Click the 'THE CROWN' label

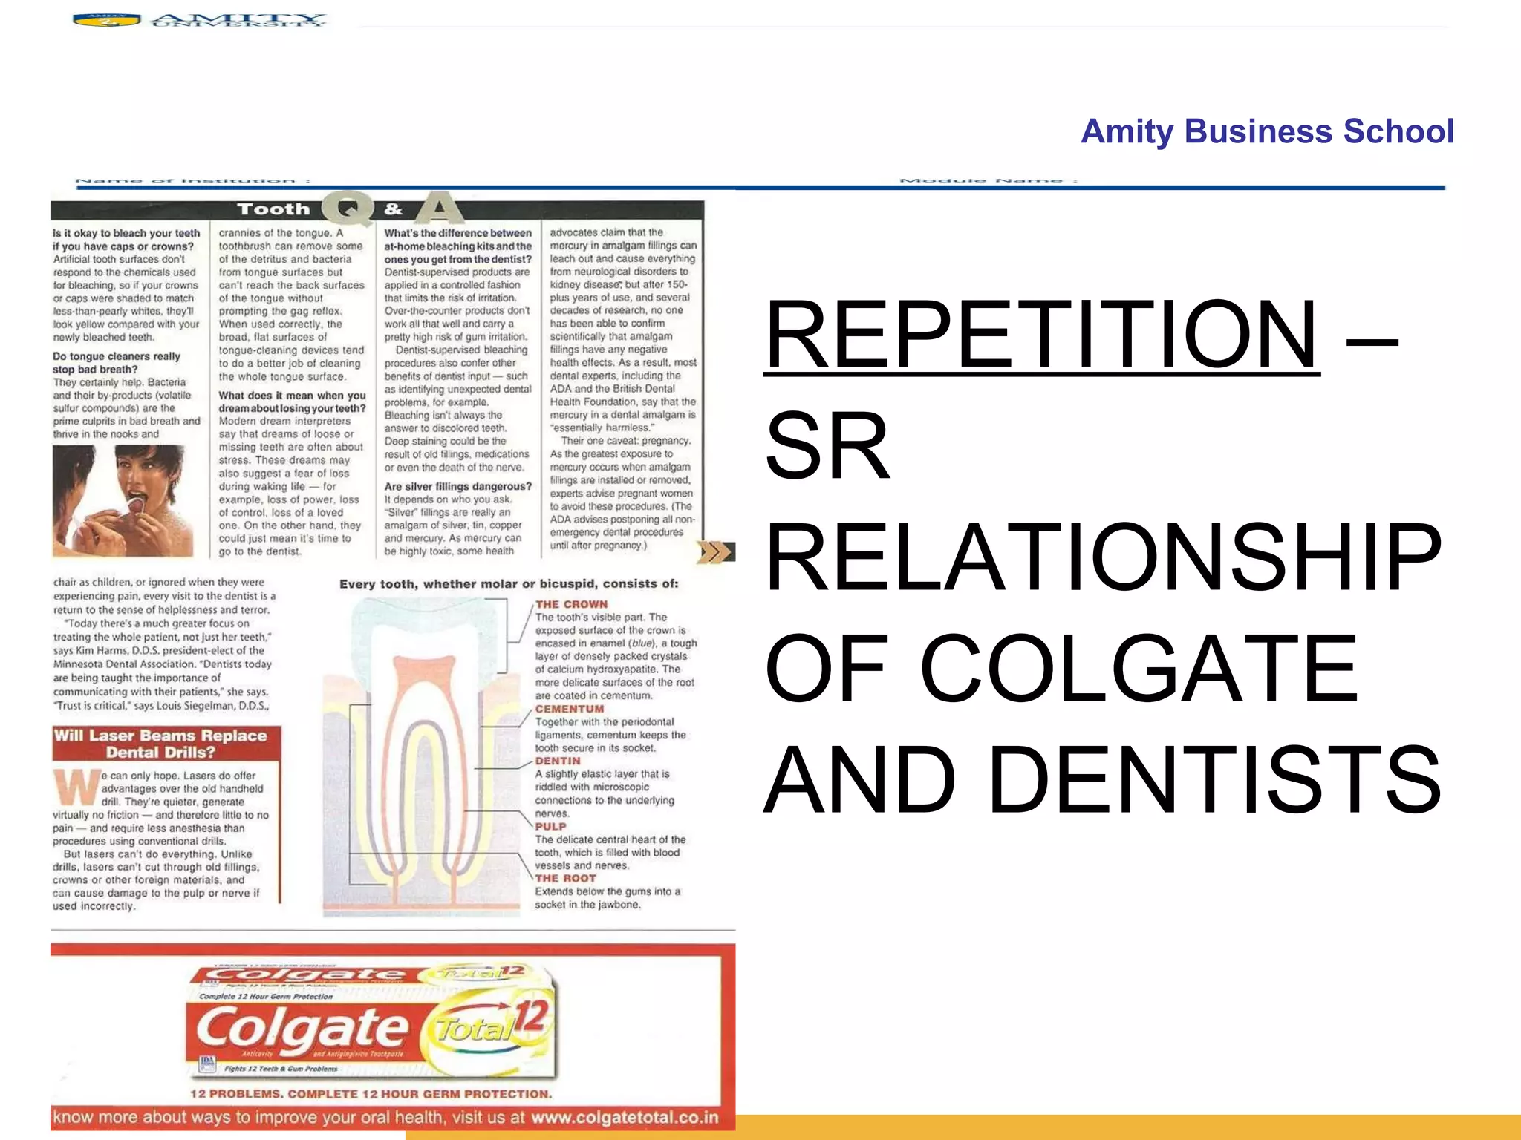(x=571, y=604)
